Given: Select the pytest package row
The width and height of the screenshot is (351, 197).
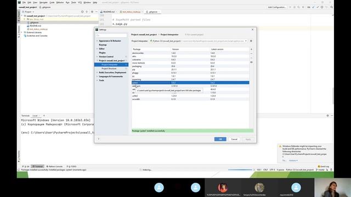Looking at the screenshot, I should tap(190, 83).
